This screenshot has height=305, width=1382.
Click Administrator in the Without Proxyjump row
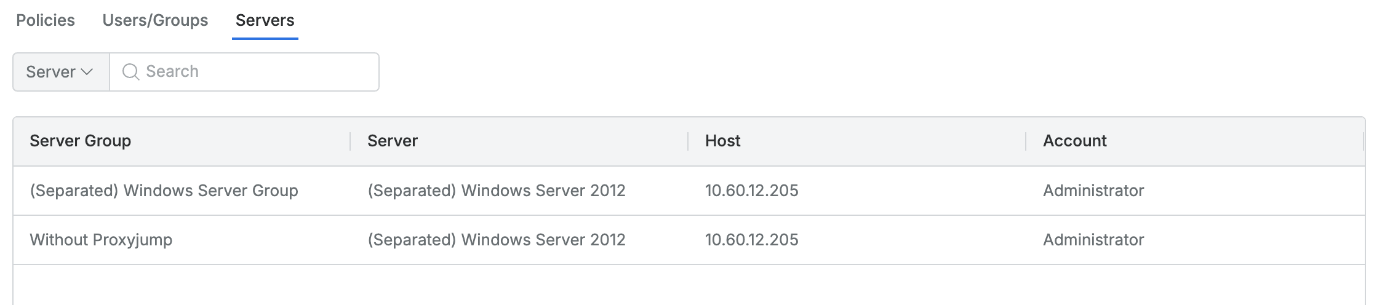pos(1093,240)
